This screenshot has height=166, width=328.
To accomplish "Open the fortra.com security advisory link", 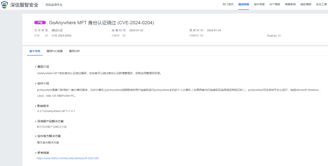I will point(68,158).
